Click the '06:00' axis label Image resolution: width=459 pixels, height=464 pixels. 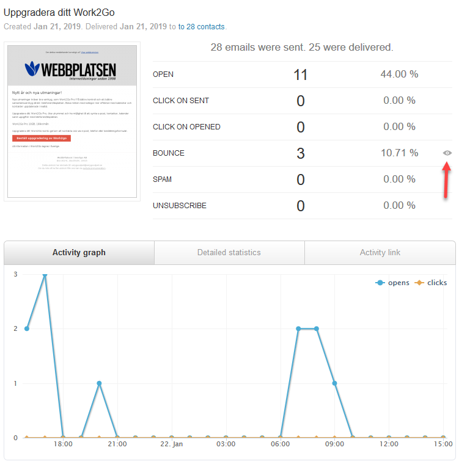pos(280,444)
